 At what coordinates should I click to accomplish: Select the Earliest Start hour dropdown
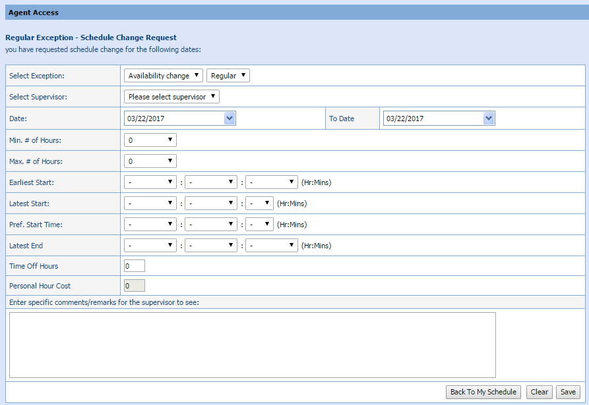pos(150,182)
